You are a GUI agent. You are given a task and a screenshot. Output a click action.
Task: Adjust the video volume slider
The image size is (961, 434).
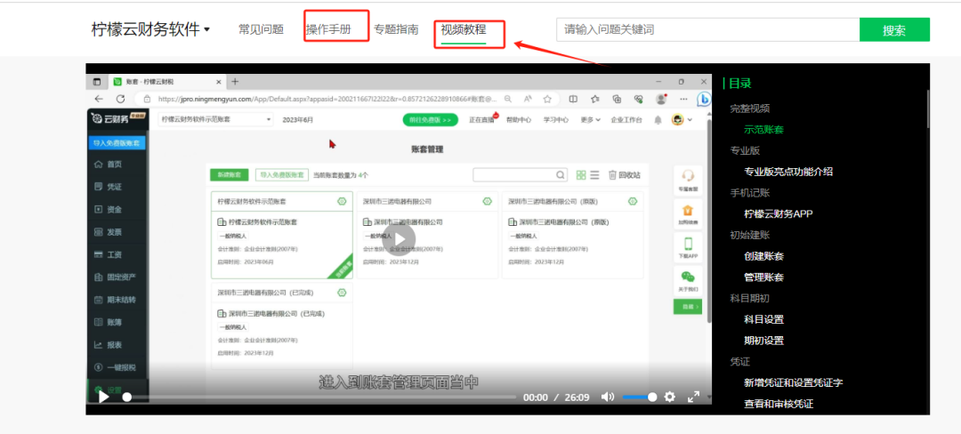tap(639, 398)
